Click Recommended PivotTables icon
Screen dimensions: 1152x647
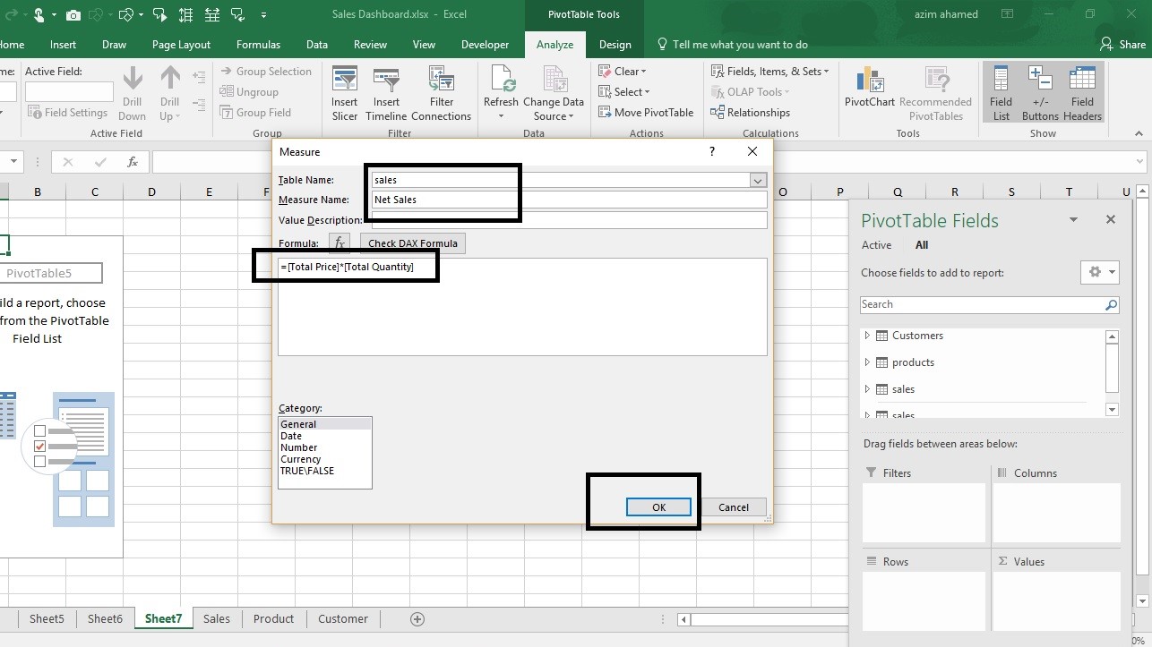click(935, 93)
